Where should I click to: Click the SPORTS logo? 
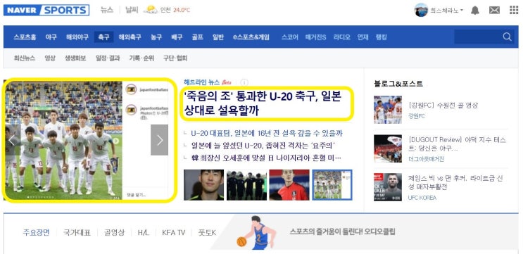(65, 10)
